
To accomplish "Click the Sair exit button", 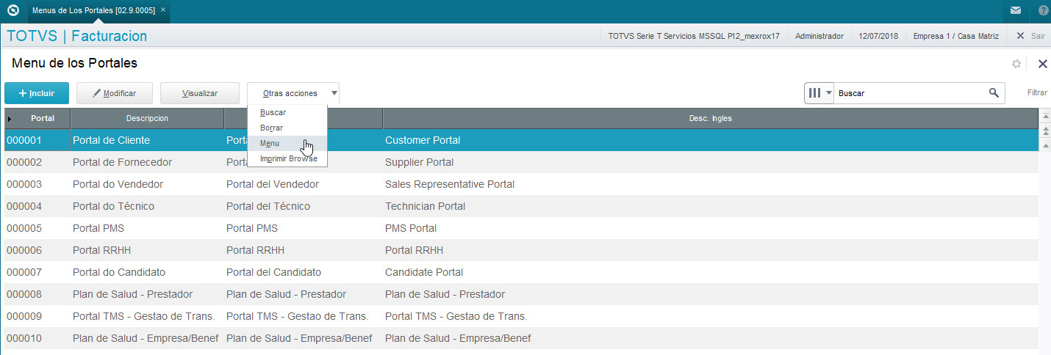I will tap(1030, 35).
